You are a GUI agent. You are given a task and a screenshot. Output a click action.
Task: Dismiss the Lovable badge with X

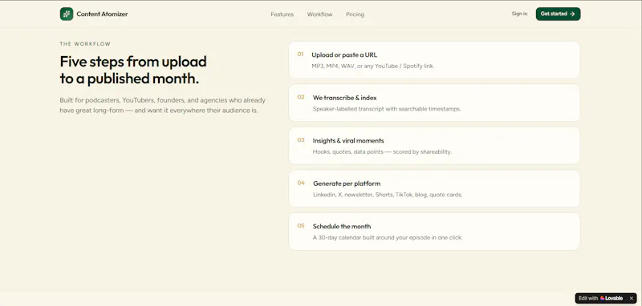(632, 298)
